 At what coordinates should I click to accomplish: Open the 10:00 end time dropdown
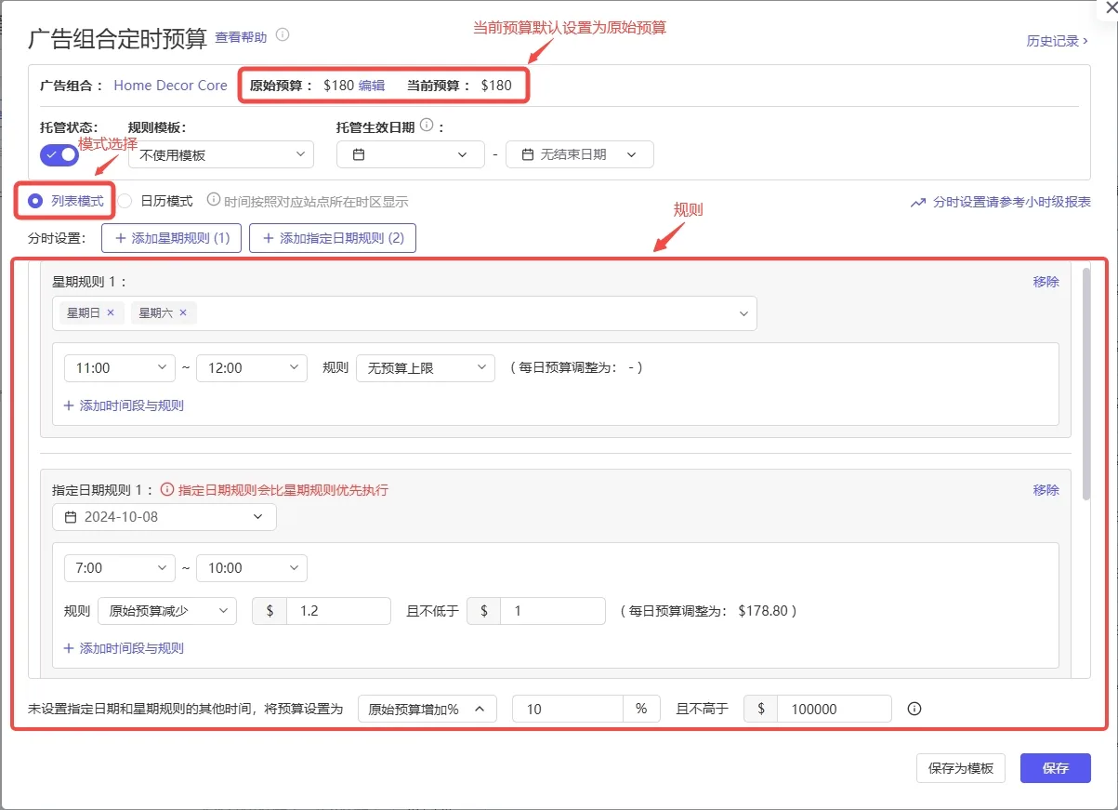(252, 568)
